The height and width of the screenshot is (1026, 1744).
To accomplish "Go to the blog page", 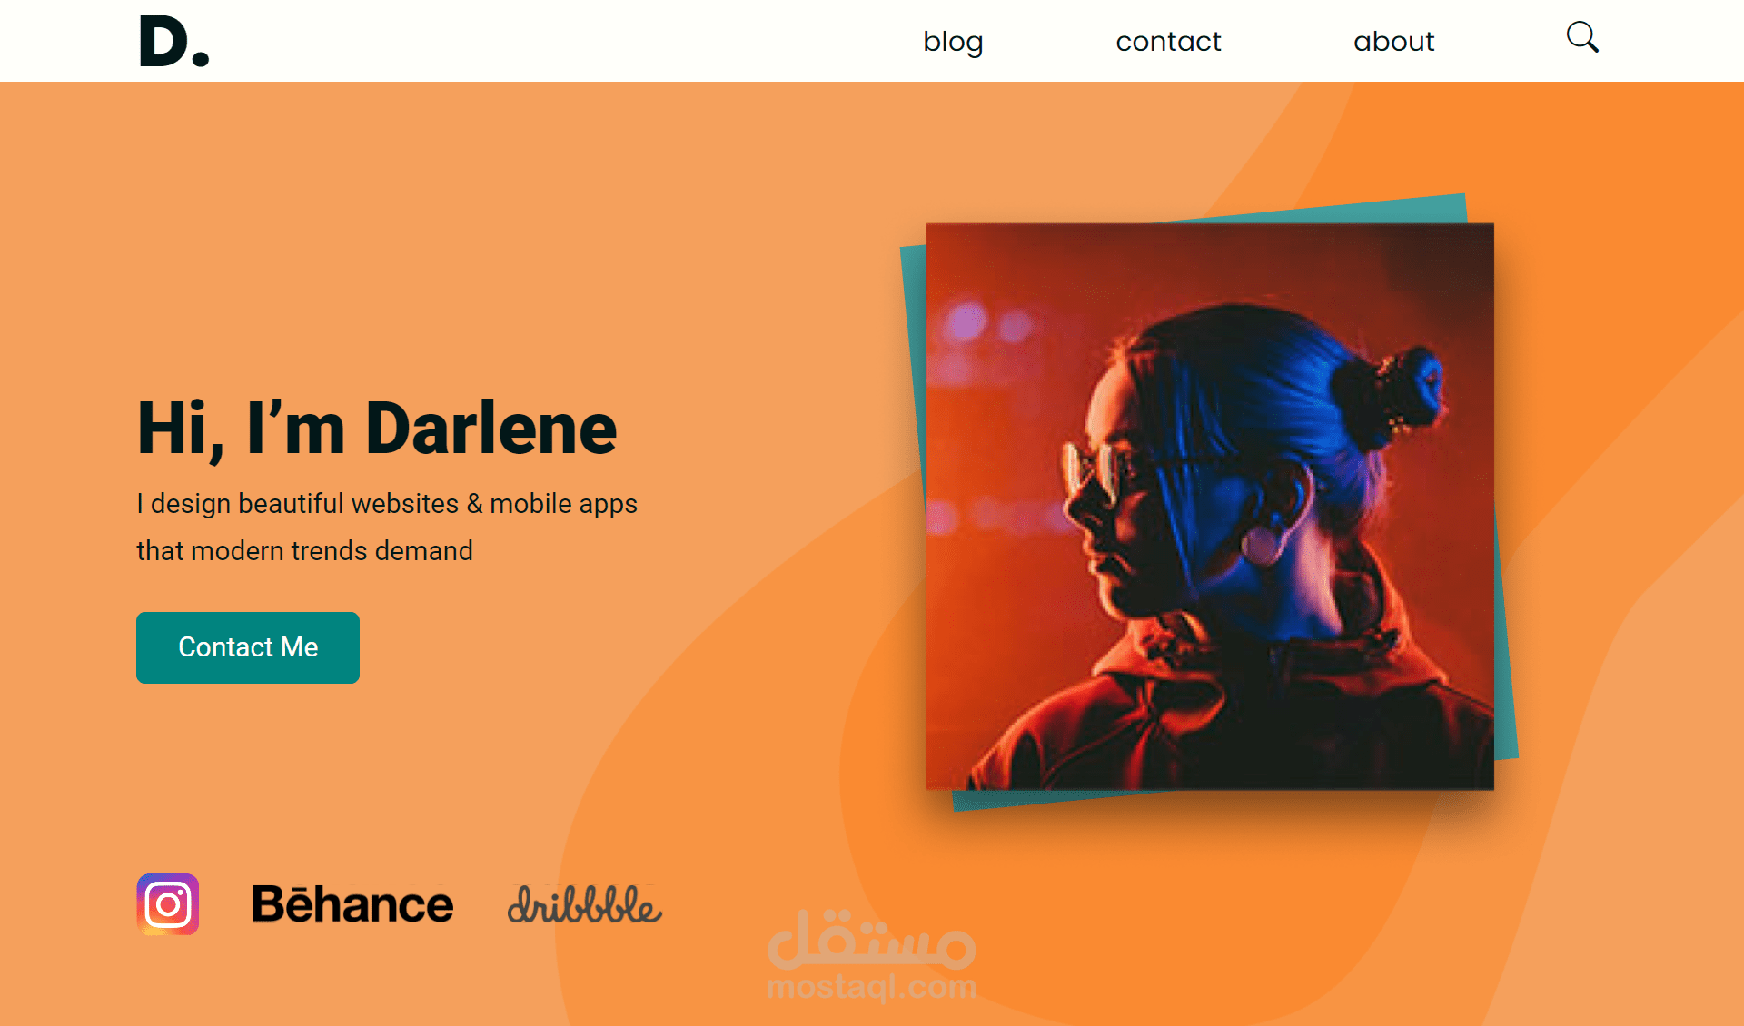I will point(953,42).
